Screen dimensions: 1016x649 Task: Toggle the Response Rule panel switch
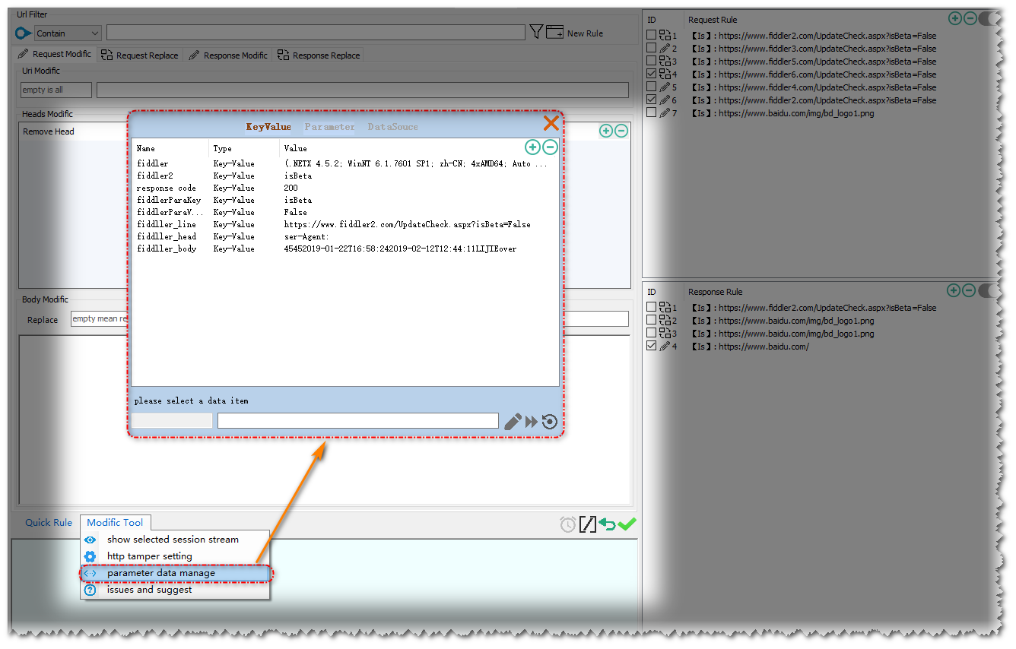pos(986,290)
